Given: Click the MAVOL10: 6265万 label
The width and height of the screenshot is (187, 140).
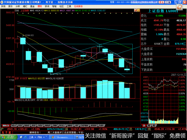Looking at the screenshot, I should [55, 79].
